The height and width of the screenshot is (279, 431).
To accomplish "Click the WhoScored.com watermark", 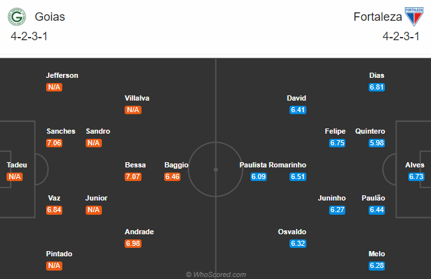I will (215, 274).
